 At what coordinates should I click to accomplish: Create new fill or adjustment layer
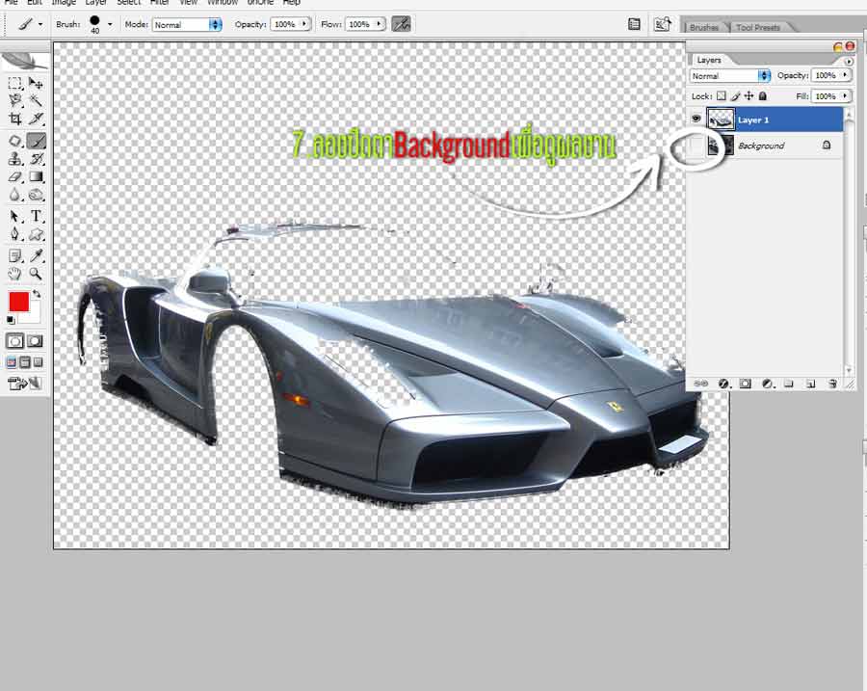coord(768,384)
